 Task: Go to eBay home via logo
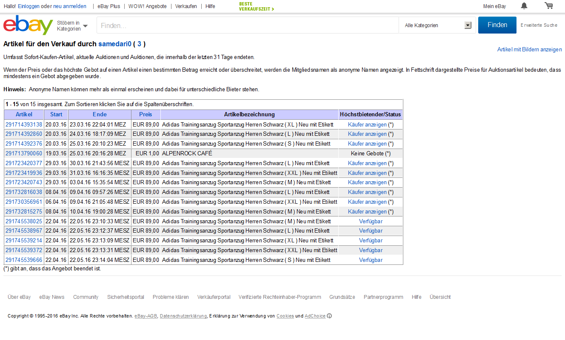point(28,25)
